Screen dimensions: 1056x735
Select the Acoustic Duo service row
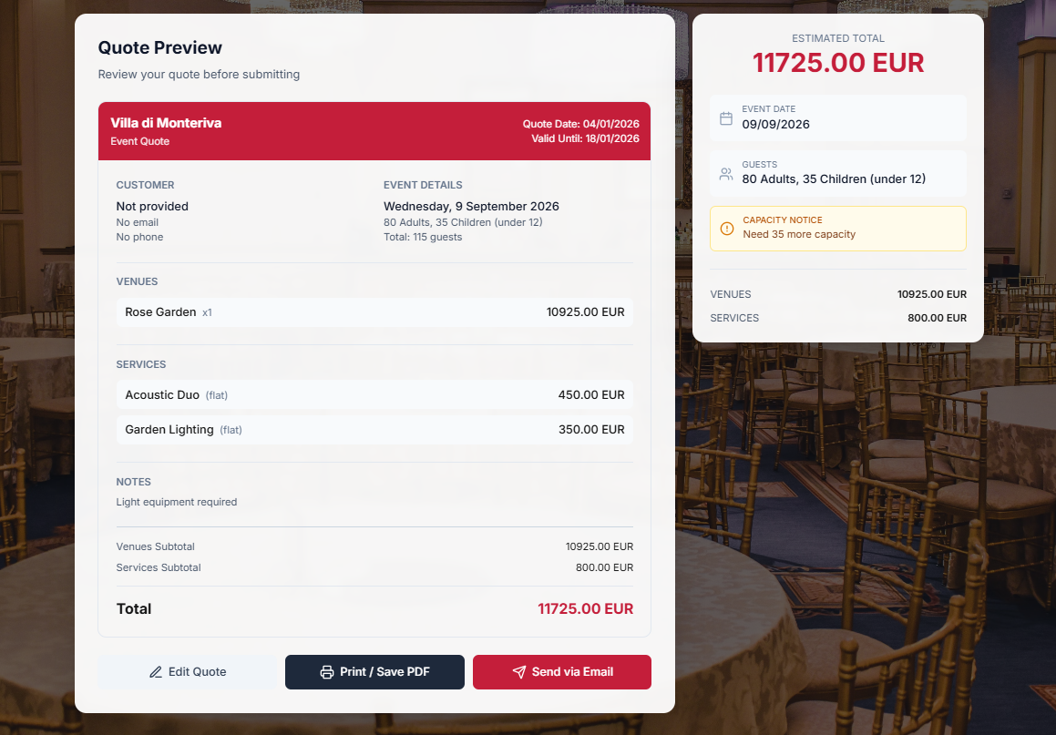click(x=374, y=395)
